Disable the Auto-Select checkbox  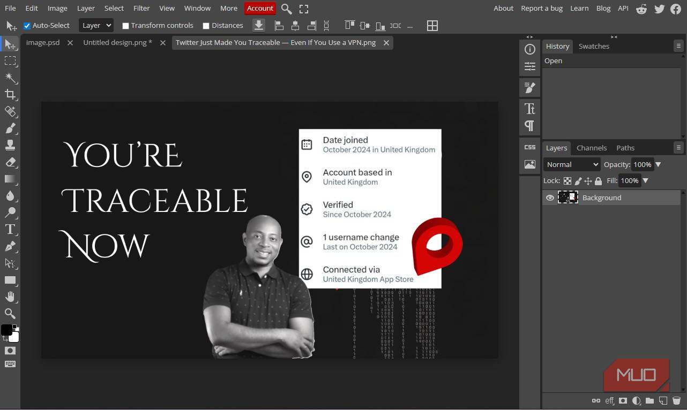[x=27, y=26]
